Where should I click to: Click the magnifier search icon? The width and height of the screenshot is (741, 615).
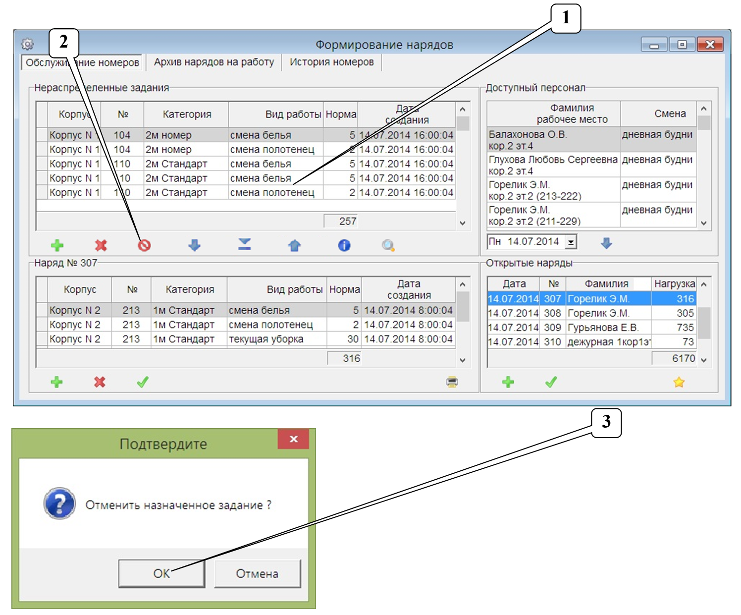(x=388, y=245)
